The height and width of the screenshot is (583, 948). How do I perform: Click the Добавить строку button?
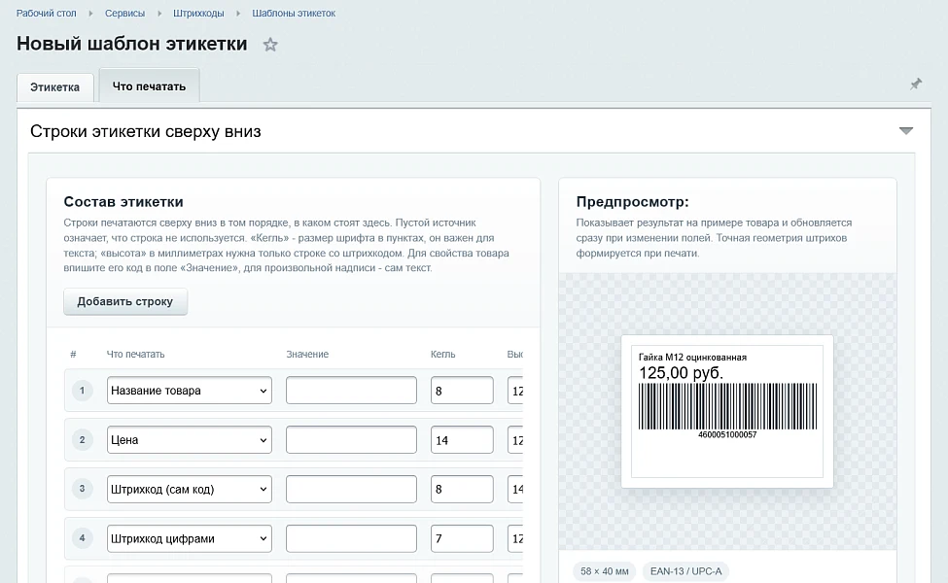click(125, 301)
